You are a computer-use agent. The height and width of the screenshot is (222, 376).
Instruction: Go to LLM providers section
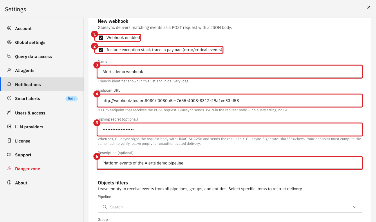[x=42, y=127]
